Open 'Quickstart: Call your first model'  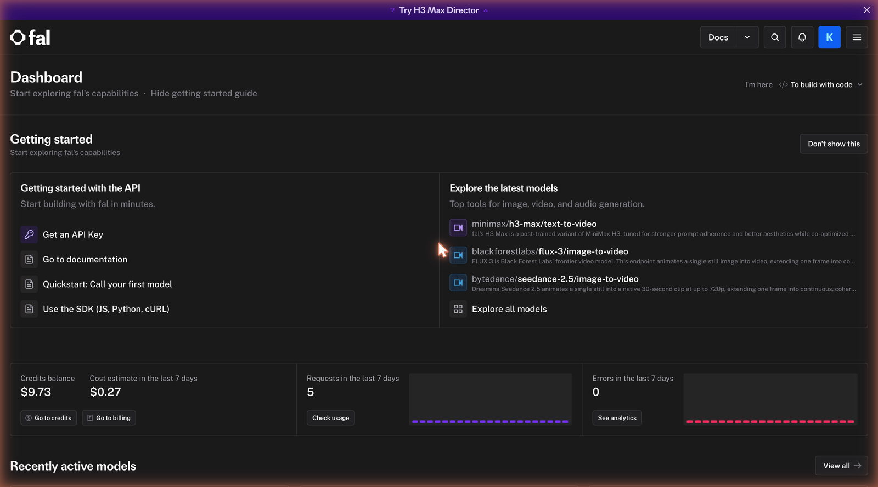click(108, 284)
